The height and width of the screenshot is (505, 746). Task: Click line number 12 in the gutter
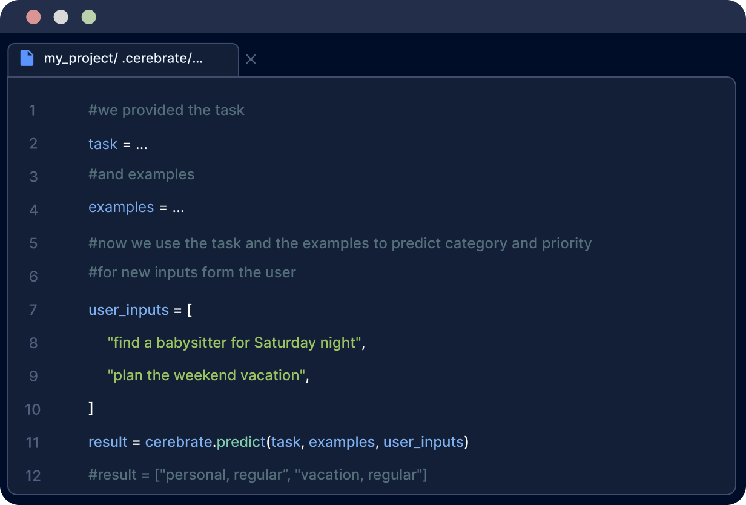pos(33,475)
